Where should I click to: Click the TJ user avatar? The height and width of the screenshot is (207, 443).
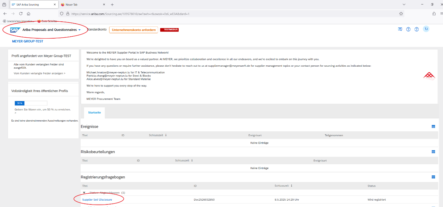point(426,29)
